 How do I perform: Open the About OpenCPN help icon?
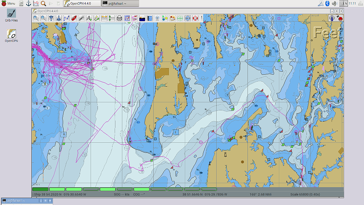coord(150,18)
